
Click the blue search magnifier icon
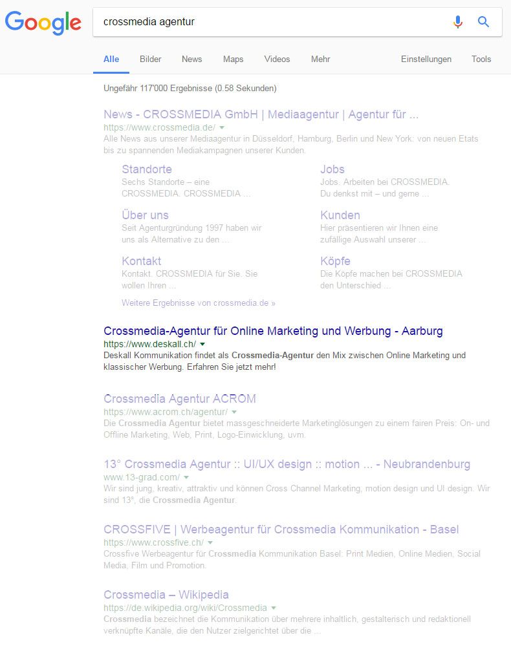point(483,21)
